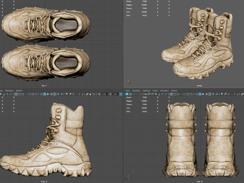Click the Verts count 7780 in side view
The width and height of the screenshot is (244, 183).
click(x=144, y=98)
